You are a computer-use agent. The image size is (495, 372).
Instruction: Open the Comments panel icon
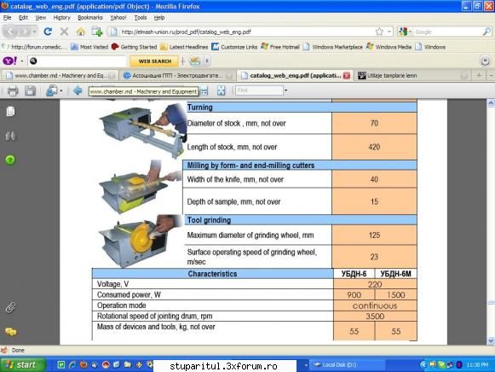[x=11, y=332]
